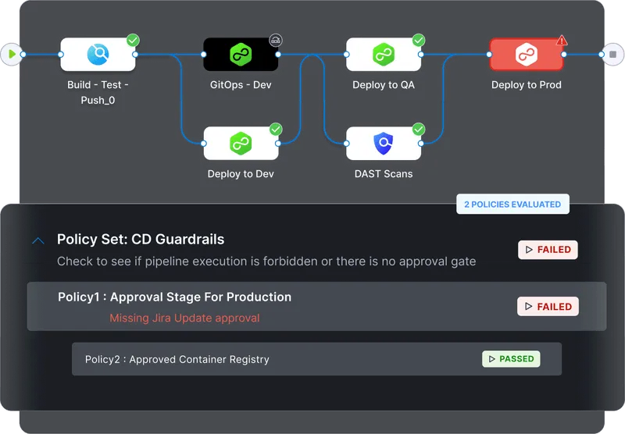Open the Deploy to Dev stage

click(x=241, y=144)
